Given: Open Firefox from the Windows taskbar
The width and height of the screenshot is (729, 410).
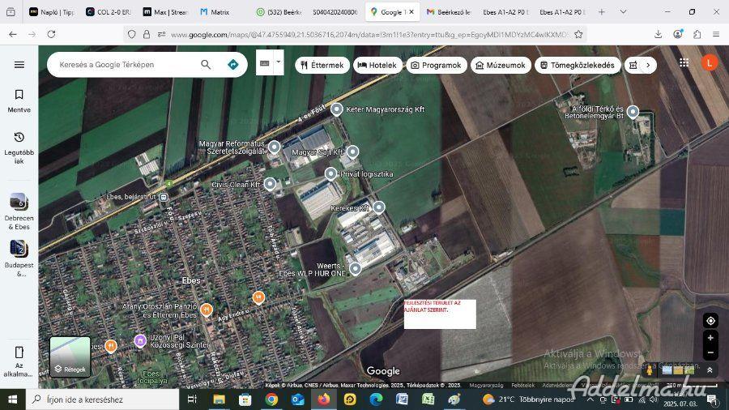Looking at the screenshot, I should (x=323, y=399).
